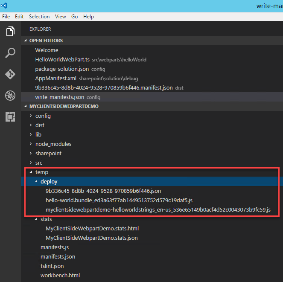The height and width of the screenshot is (282, 283).
Task: Open 9b336c45-8d8b-4024-9528-970859b6f446.json in deploy
Action: [x=103, y=191]
